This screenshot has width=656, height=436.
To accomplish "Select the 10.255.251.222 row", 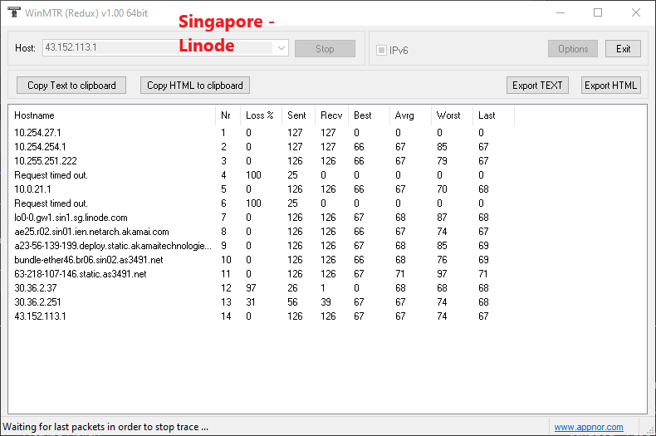I will pos(262,161).
